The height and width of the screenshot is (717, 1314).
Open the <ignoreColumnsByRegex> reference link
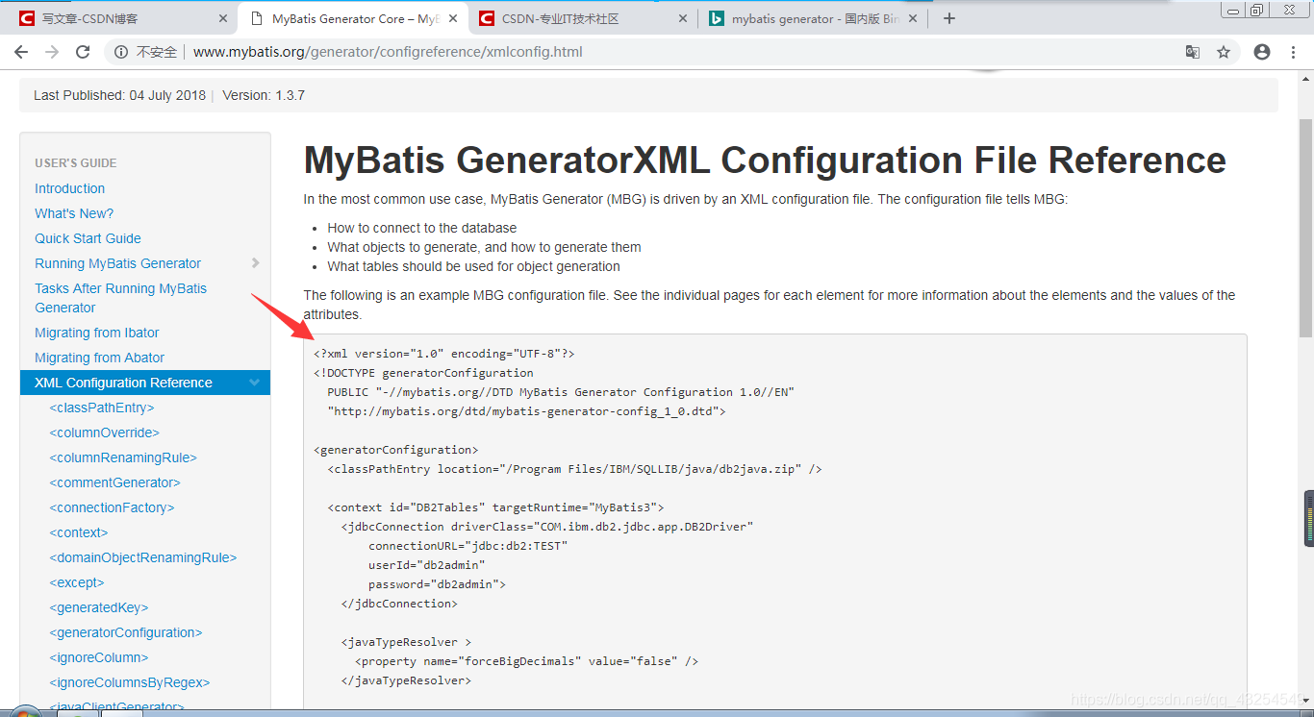coord(130,682)
